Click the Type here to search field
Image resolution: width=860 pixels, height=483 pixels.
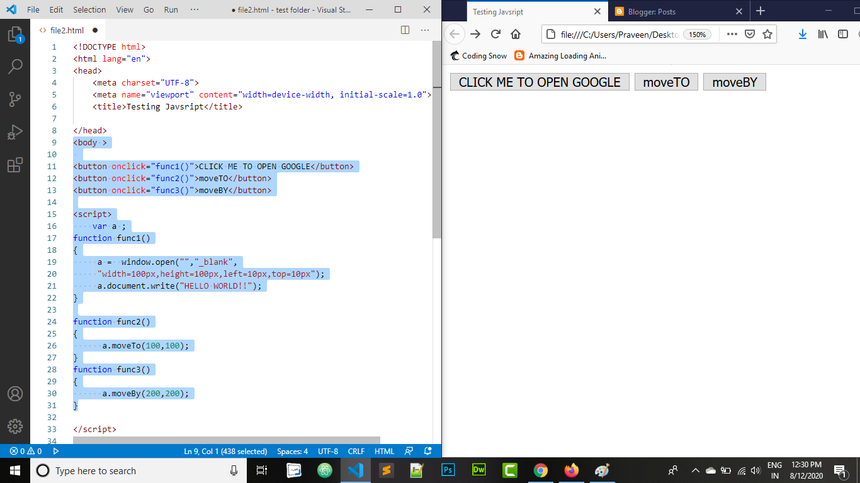coord(126,470)
